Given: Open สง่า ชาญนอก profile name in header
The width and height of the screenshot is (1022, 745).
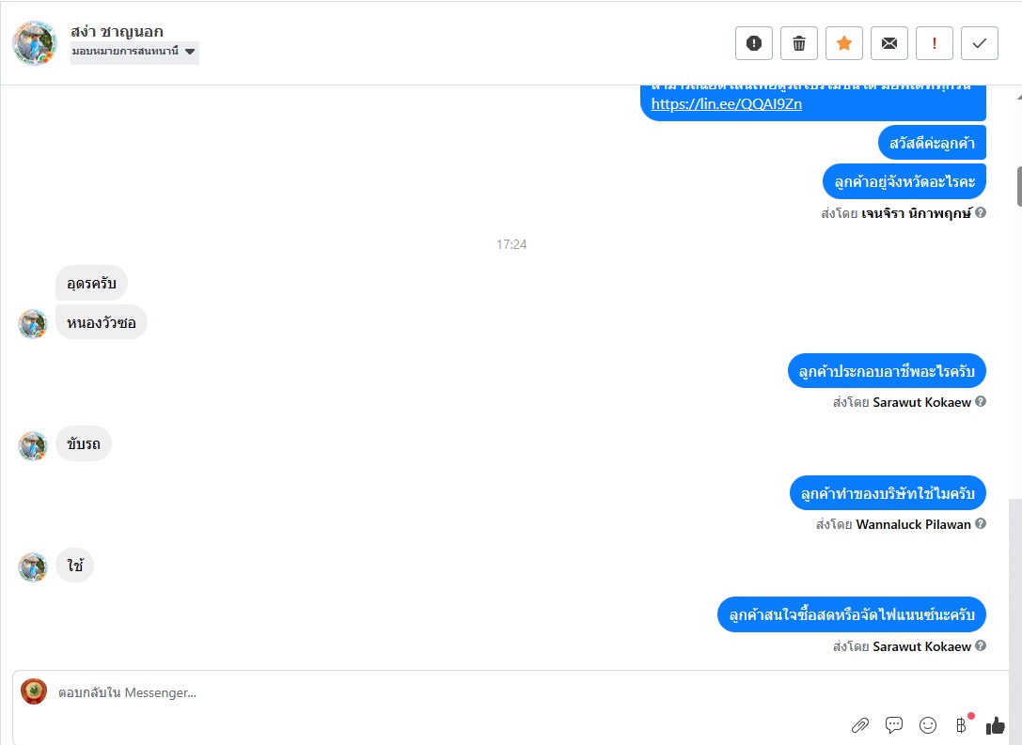Looking at the screenshot, I should point(117,31).
